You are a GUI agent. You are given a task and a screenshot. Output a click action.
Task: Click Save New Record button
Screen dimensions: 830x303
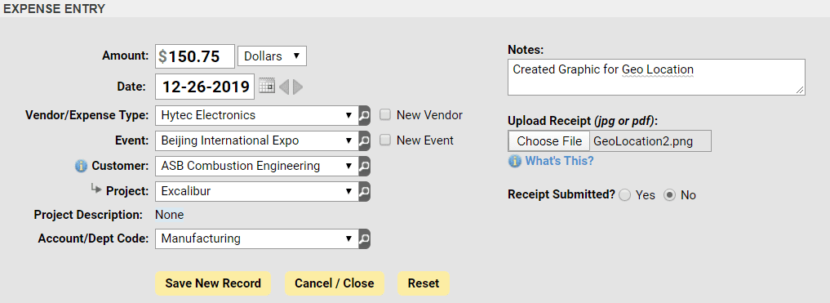point(213,283)
